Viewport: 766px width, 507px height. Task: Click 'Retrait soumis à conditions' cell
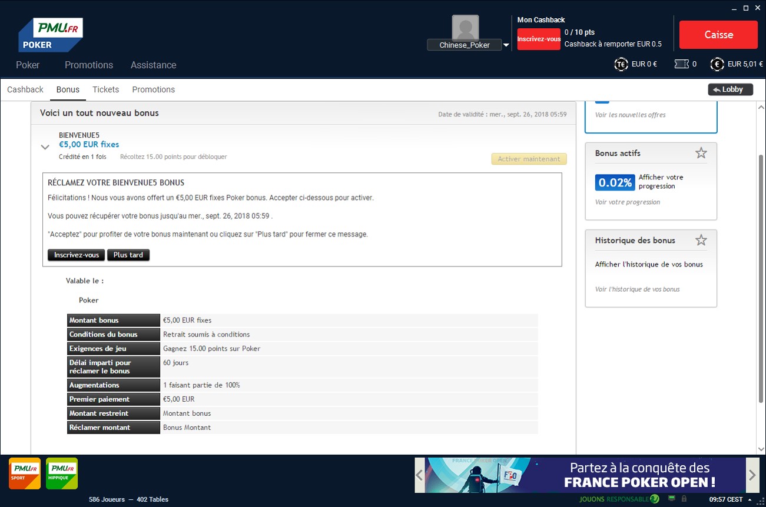tap(349, 334)
